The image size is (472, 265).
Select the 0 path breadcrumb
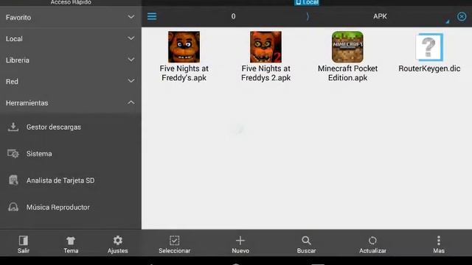[233, 16]
